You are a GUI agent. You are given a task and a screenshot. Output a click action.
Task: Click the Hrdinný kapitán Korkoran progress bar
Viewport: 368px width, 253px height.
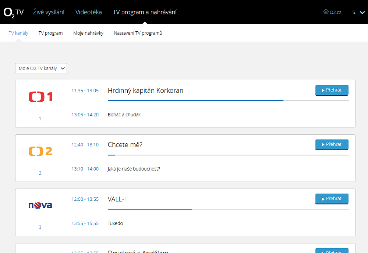[228, 100]
